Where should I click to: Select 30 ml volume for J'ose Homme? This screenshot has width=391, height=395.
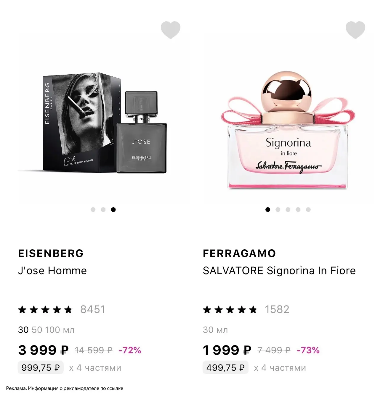[23, 330]
